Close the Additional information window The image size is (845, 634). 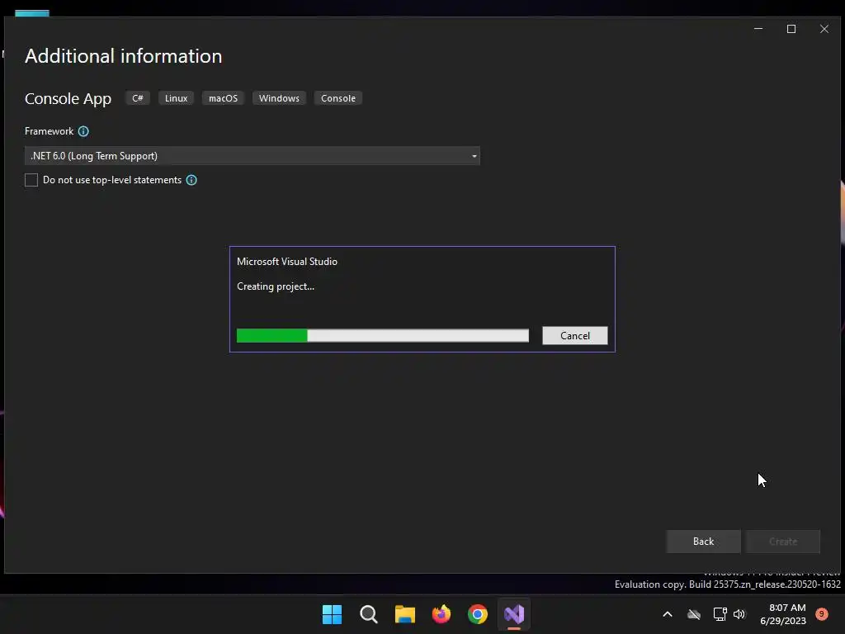[x=824, y=29]
